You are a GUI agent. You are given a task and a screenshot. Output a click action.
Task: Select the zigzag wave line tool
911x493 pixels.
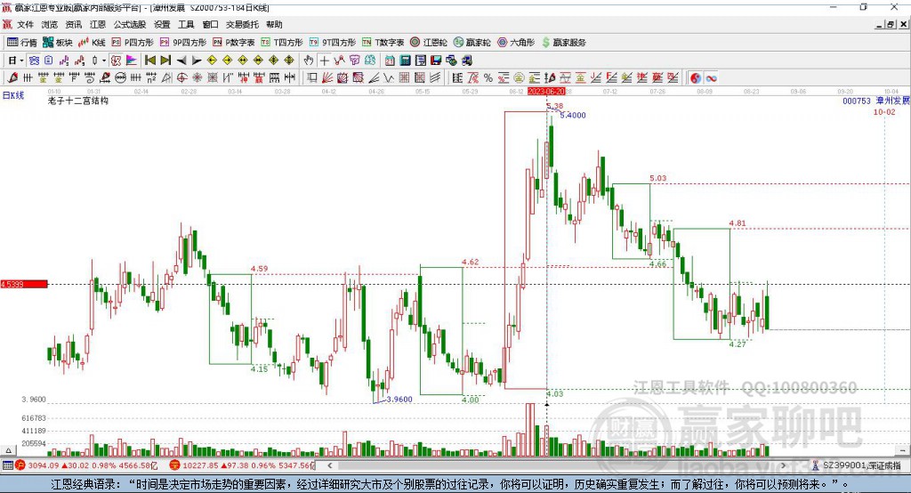click(388, 78)
